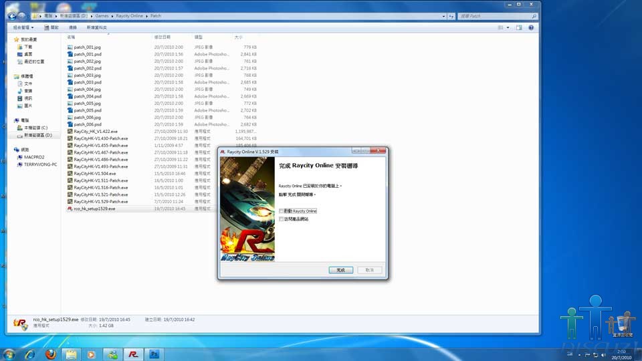Open the Recycle Bin desktop icon
This screenshot has height=361, width=642.
tap(623, 326)
